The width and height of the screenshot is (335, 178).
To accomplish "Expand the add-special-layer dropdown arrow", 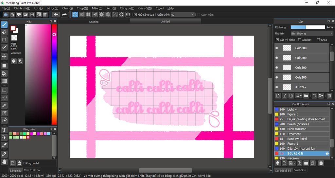I will click(x=301, y=96).
